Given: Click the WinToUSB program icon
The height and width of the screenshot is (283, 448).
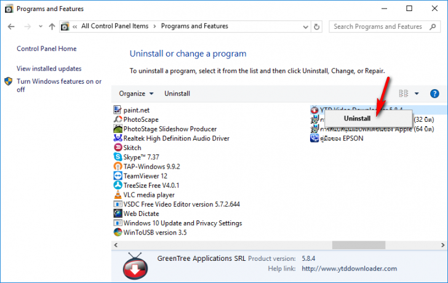Looking at the screenshot, I should (118, 233).
